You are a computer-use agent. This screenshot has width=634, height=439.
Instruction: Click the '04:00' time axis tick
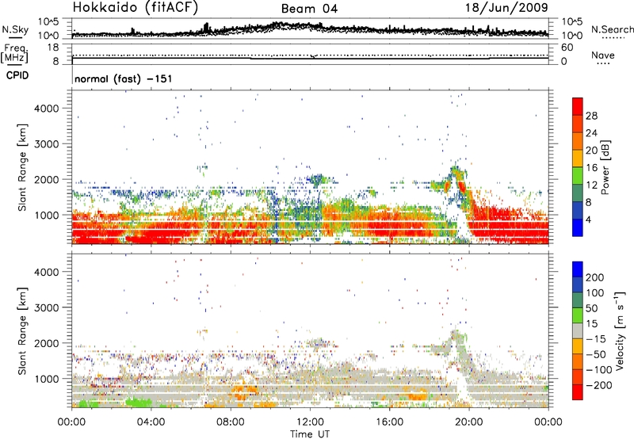pos(151,422)
